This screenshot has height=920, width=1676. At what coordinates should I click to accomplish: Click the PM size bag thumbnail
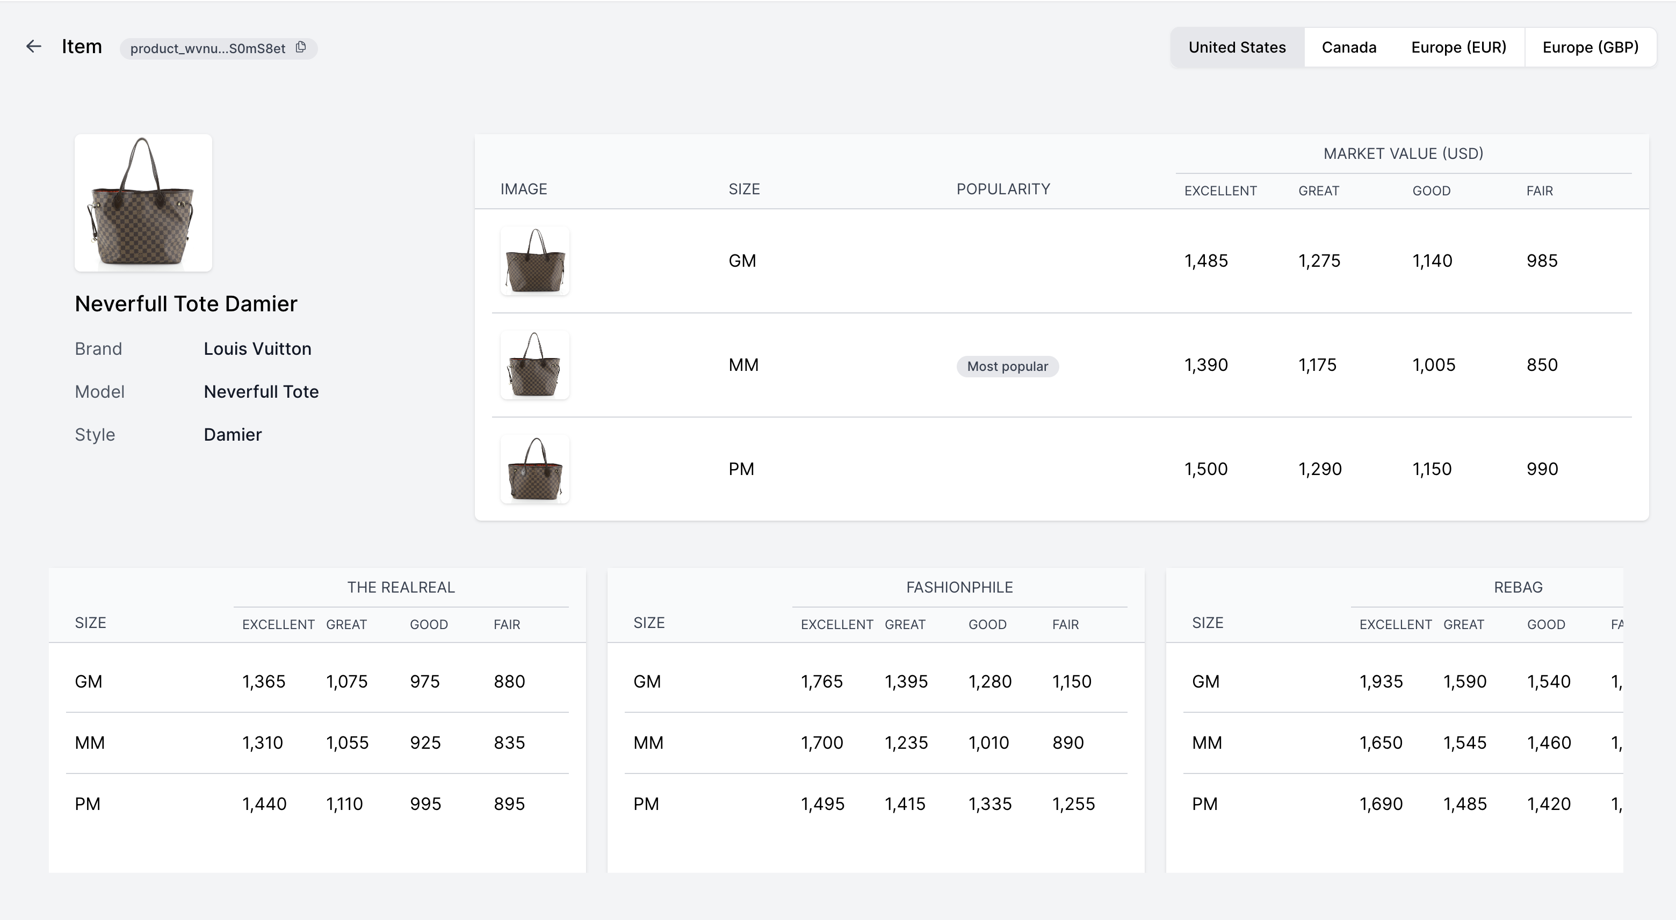(x=535, y=469)
